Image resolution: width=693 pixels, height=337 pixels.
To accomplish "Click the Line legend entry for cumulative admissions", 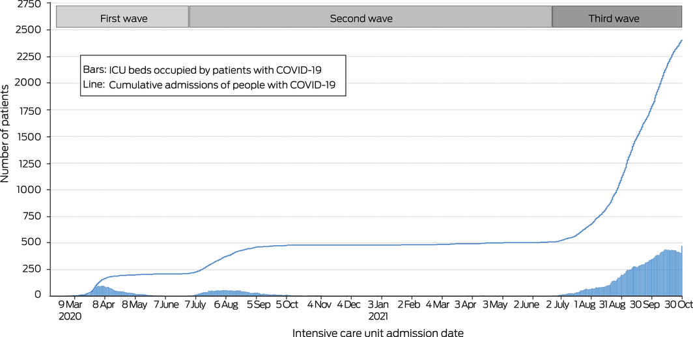I will [x=213, y=84].
